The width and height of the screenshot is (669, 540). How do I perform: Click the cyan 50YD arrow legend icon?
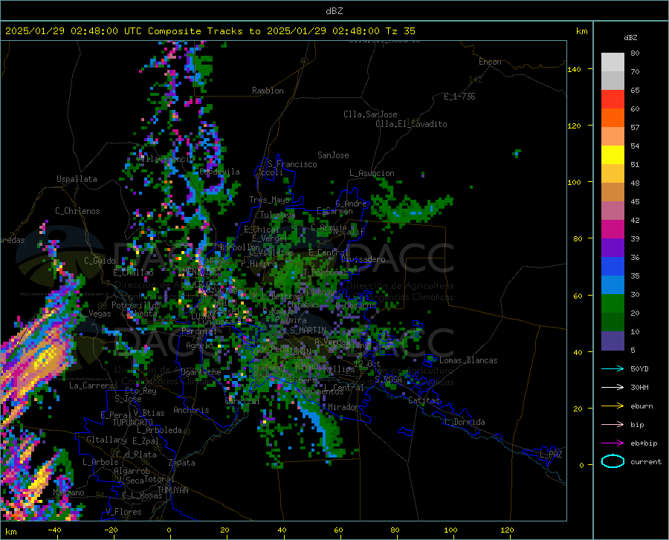tap(613, 368)
